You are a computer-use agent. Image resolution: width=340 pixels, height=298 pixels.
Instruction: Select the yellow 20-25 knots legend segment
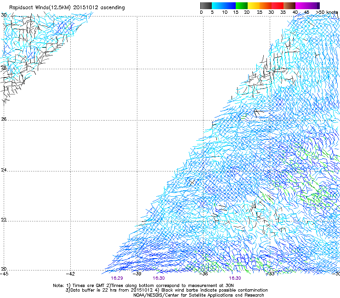tap(254, 6)
